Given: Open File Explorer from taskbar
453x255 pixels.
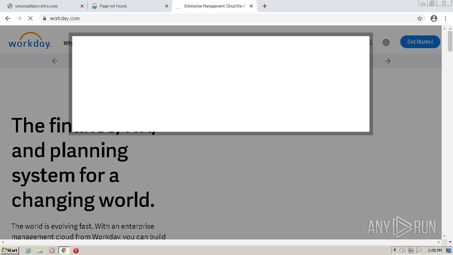Looking at the screenshot, I should pyautogui.click(x=40, y=250).
